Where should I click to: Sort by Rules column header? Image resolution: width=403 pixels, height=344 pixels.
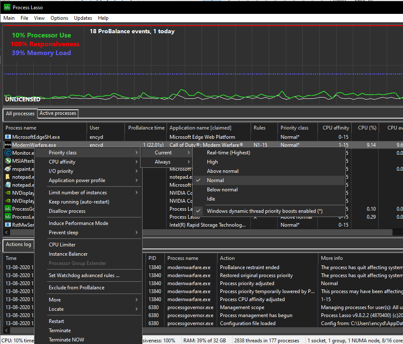264,128
